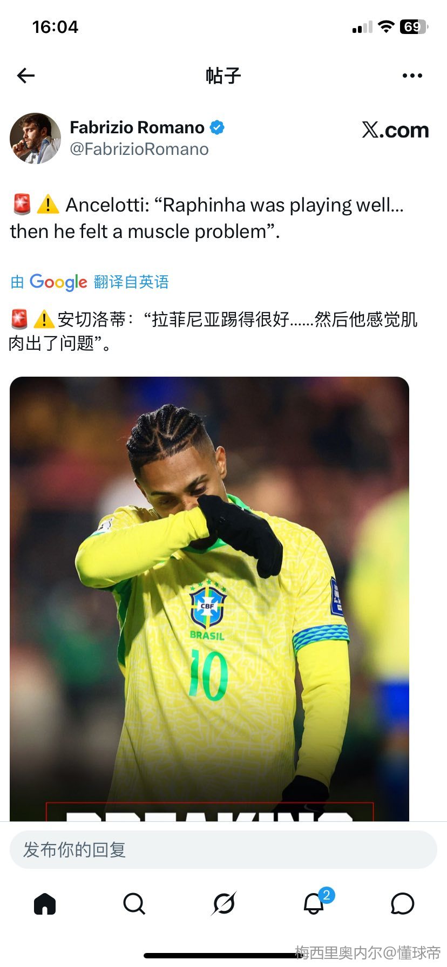Screen dimensions: 447x967
Task: Tap the Wi-Fi status icon
Action: pos(386,26)
